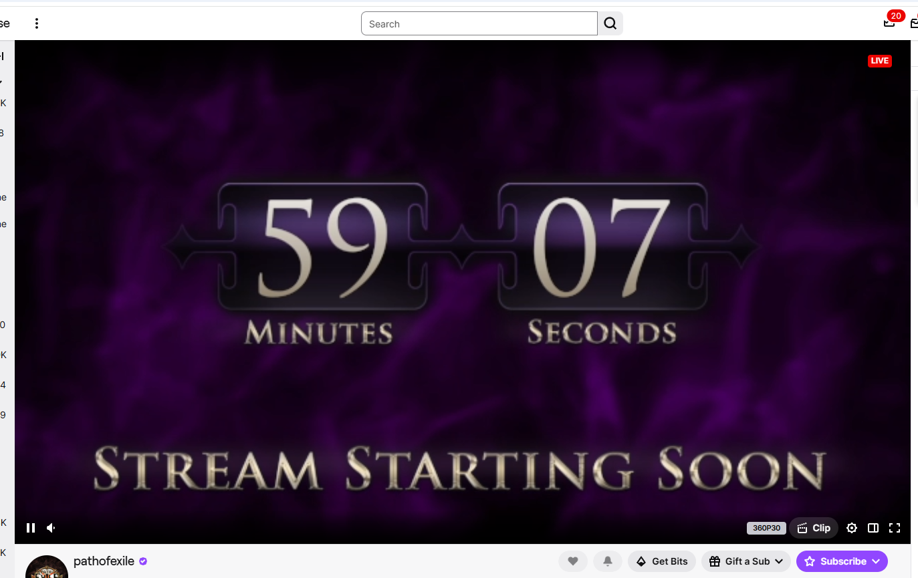Screen dimensions: 918x578
Task: Click the 360P30 quality badge
Action: (766, 528)
